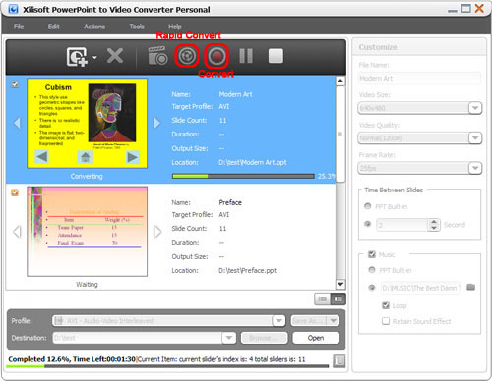Toggle the Music checkbox

pos(372,254)
